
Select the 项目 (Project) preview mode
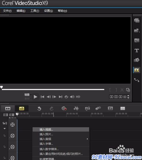pyautogui.click(x=27, y=95)
